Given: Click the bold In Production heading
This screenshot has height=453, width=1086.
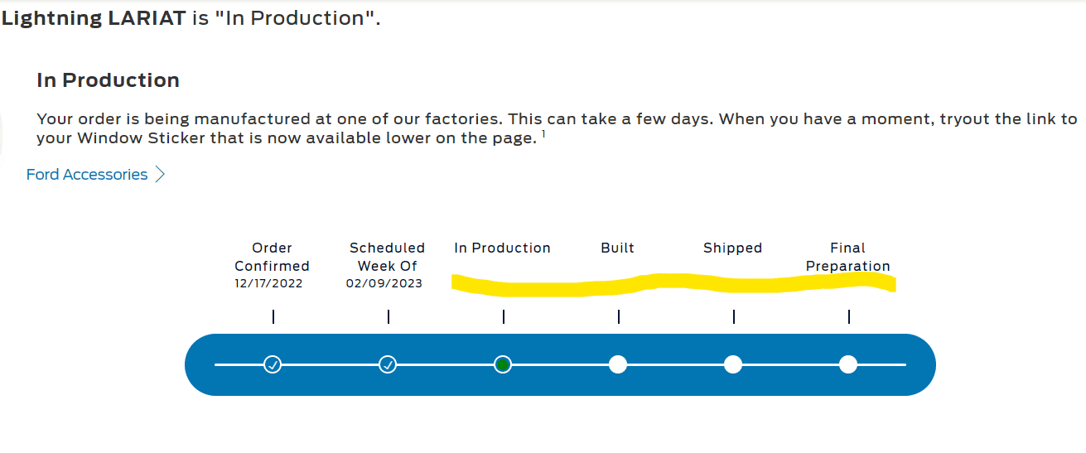Looking at the screenshot, I should click(108, 80).
